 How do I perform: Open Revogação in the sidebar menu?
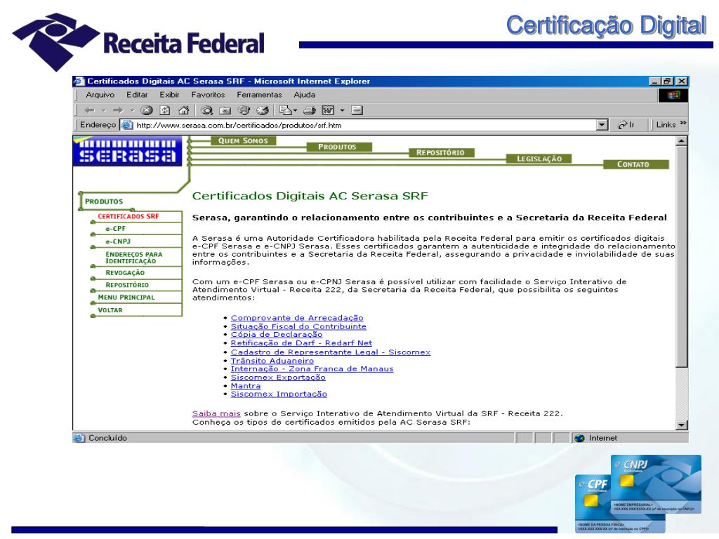tap(125, 273)
